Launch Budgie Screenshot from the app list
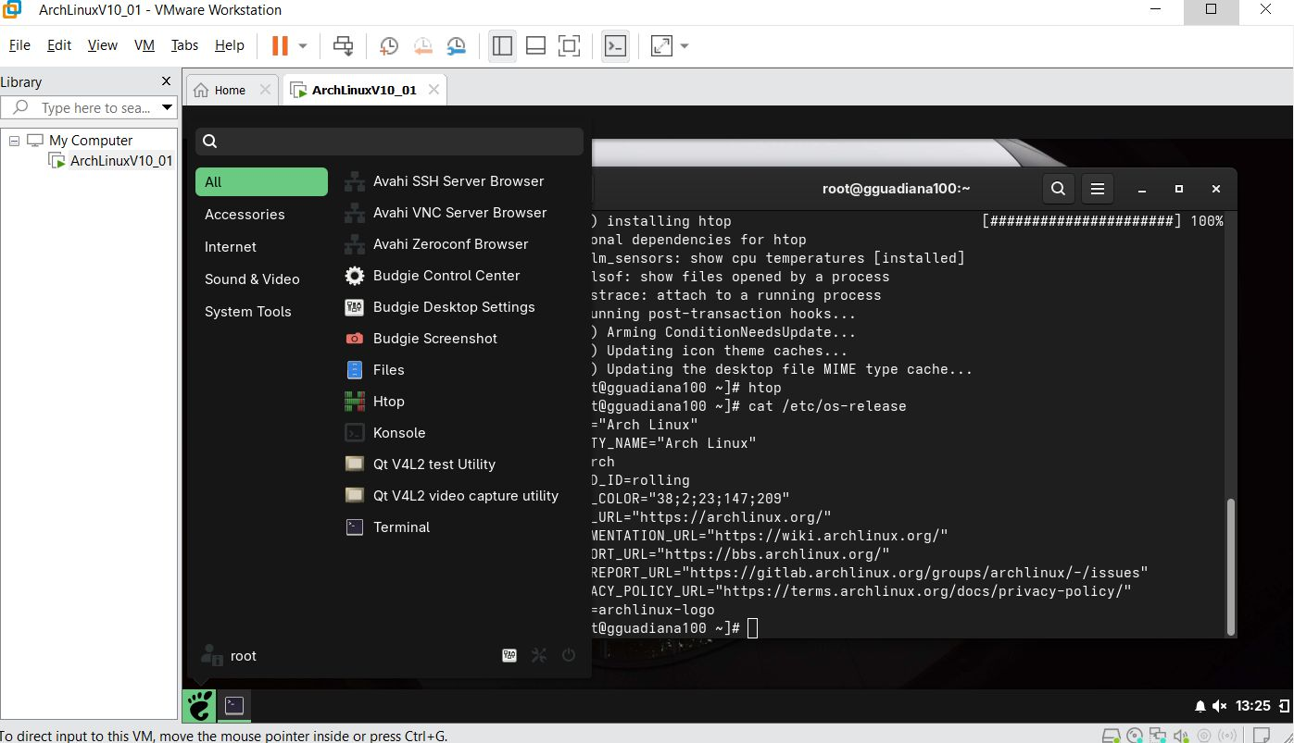 pyautogui.click(x=434, y=339)
